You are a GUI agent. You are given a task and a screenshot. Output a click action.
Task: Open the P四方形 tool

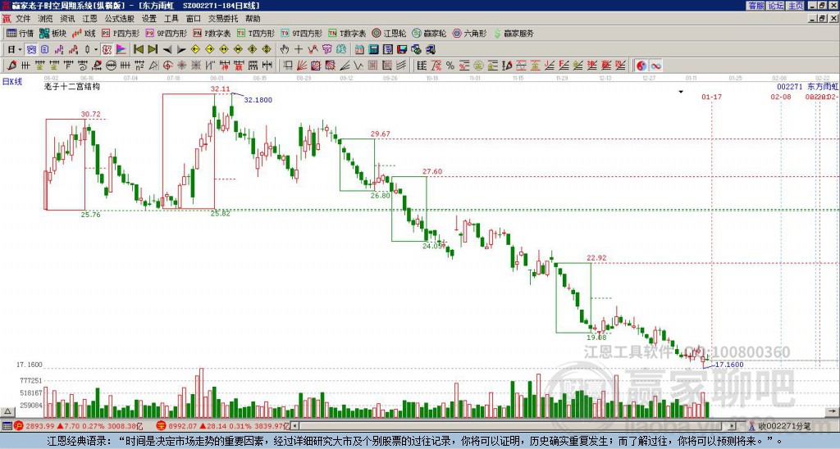coord(121,33)
